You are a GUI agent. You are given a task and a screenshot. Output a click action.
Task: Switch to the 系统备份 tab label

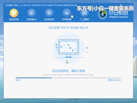31,19
